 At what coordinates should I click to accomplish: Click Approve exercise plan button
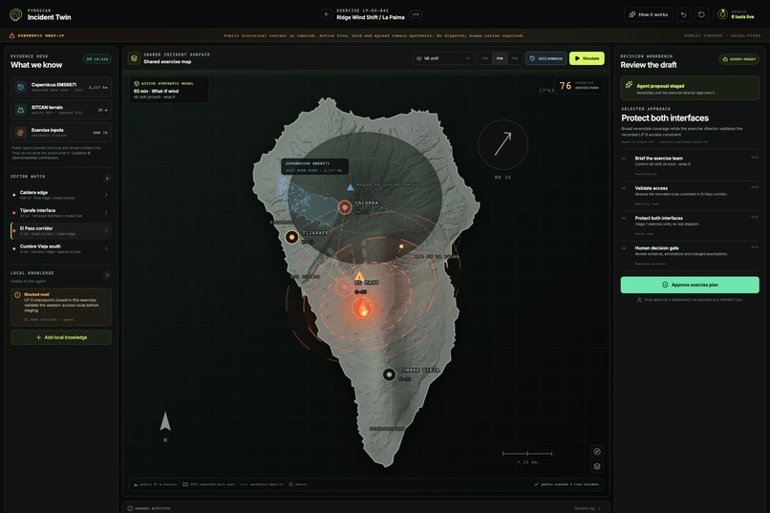point(690,285)
